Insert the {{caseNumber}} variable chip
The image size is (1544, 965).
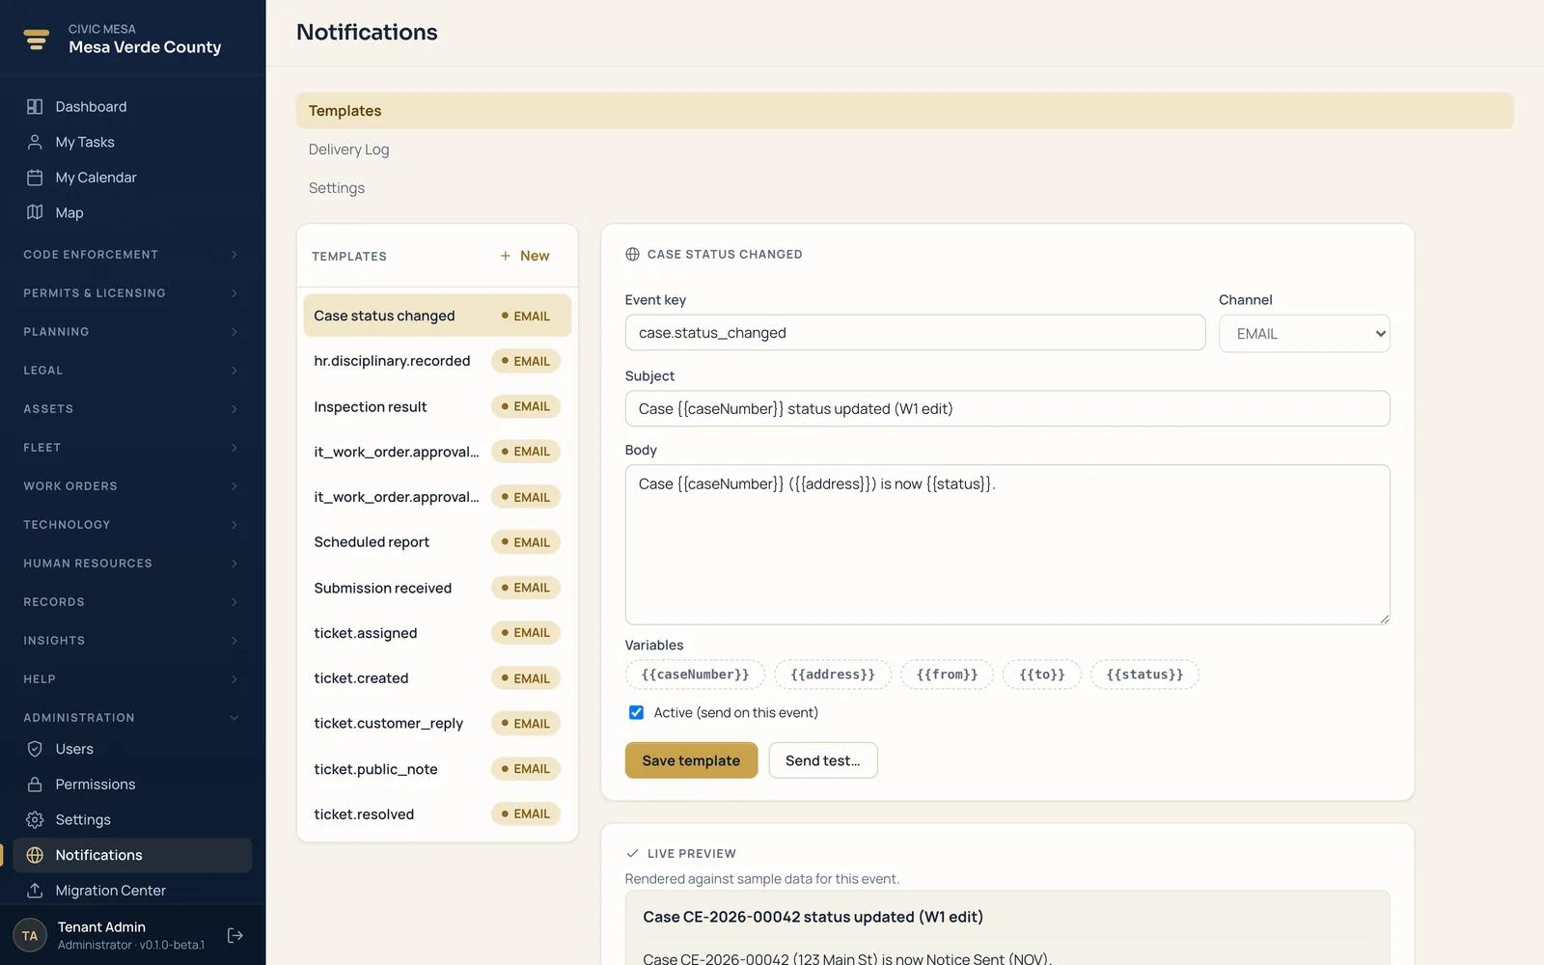[695, 675]
